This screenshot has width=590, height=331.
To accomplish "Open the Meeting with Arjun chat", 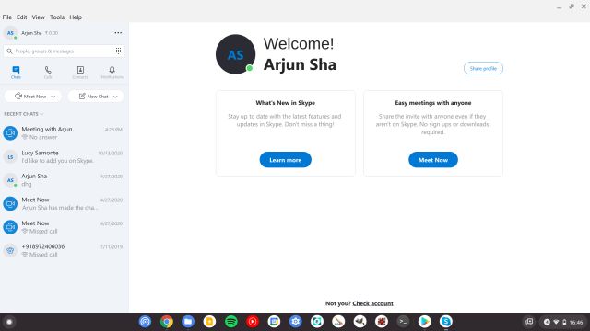I will 64,132.
